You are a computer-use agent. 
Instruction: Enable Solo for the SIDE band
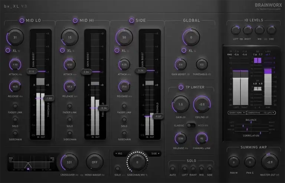pyautogui.click(x=124, y=120)
